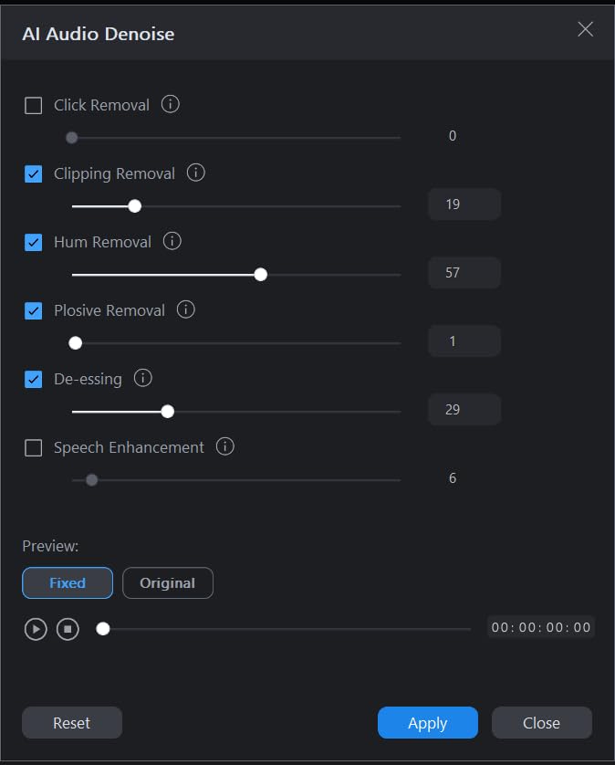
Task: Open the Clipping Removal info tooltip icon
Action: pos(196,173)
